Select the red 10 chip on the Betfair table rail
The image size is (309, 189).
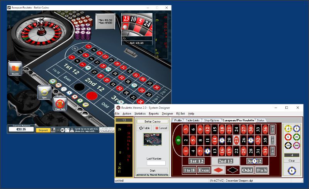tap(75, 97)
